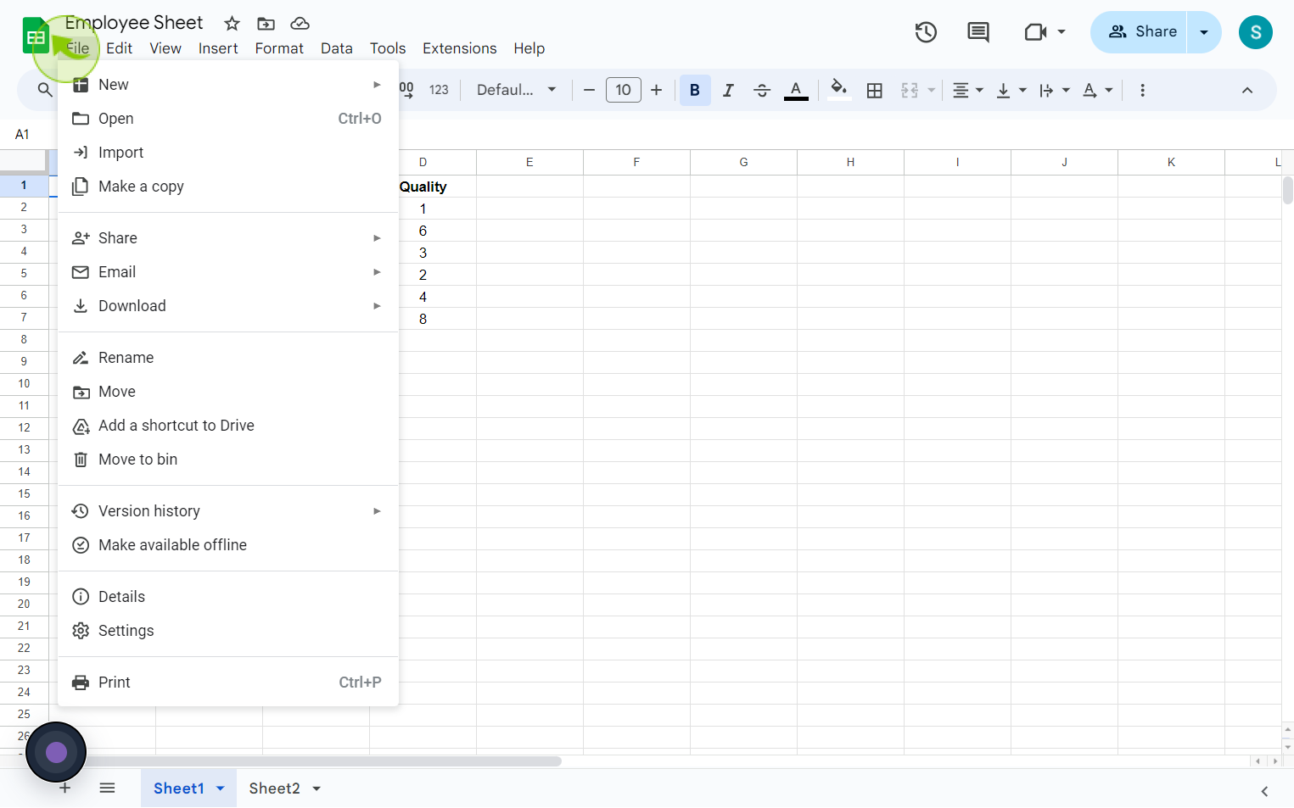Decrease font size with minus button

coord(589,90)
